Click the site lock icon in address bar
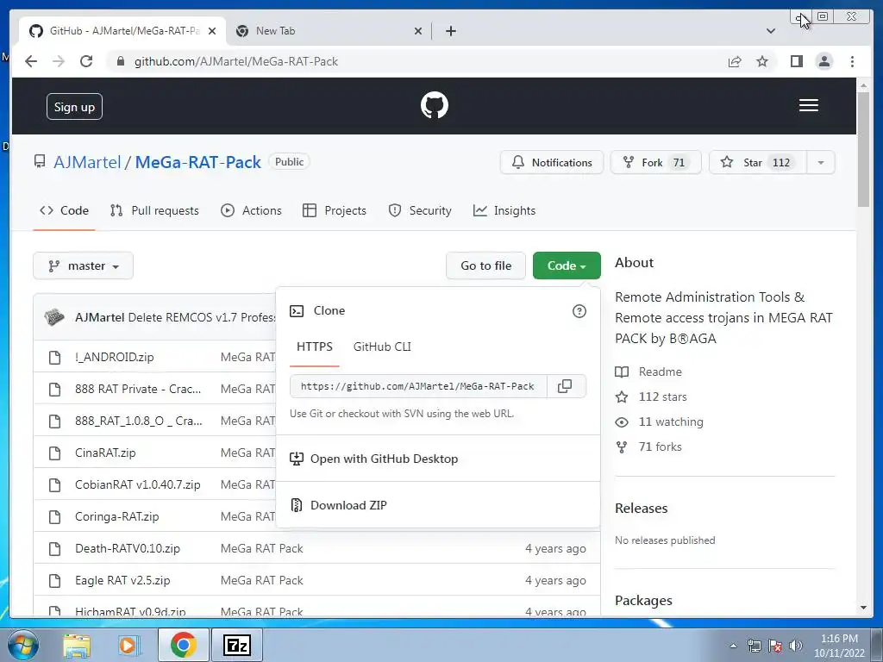The height and width of the screenshot is (662, 883). (x=120, y=61)
